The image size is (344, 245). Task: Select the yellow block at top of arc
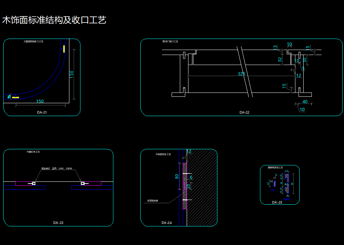64,49
